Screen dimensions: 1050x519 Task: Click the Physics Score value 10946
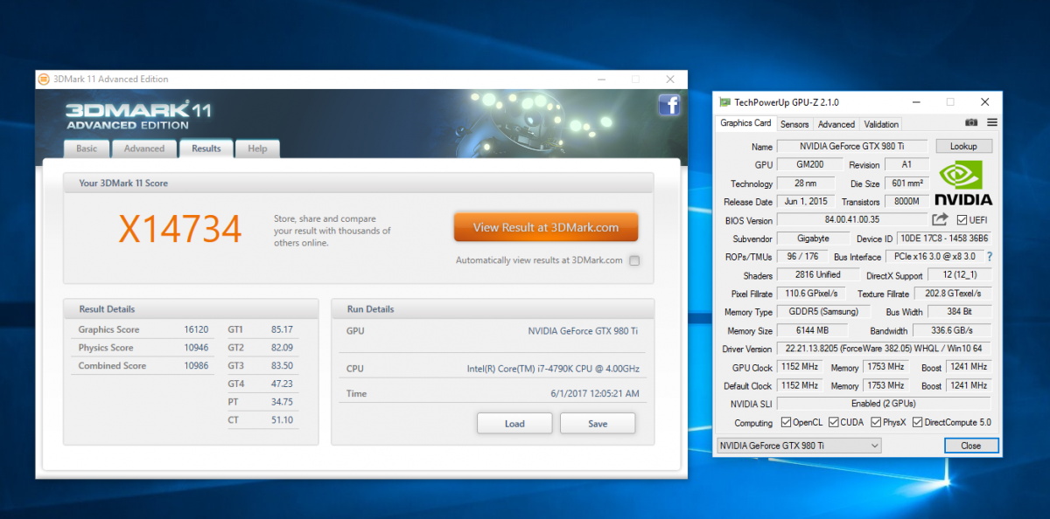point(196,348)
